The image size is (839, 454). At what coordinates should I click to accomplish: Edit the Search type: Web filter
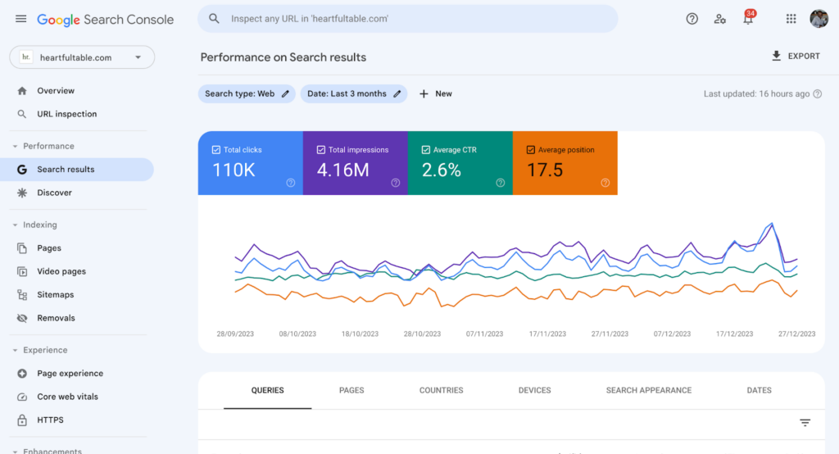click(247, 94)
